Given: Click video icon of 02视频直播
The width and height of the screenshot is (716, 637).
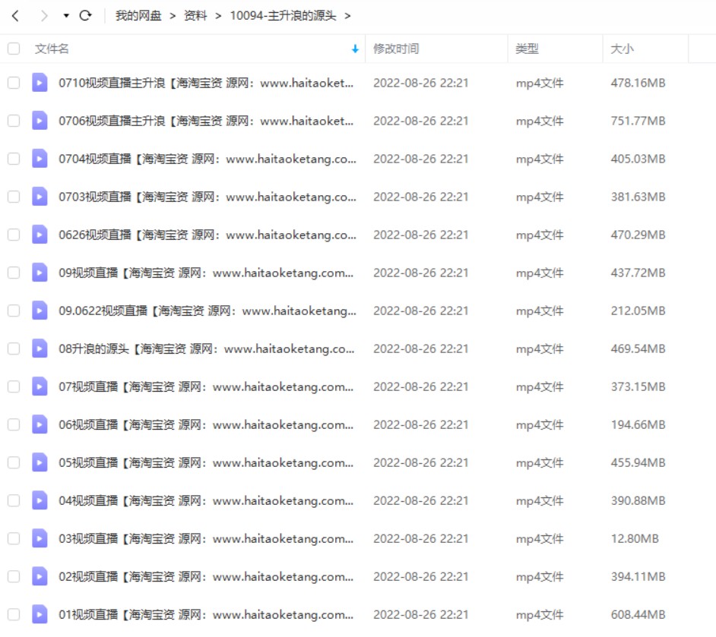Looking at the screenshot, I should coord(40,576).
